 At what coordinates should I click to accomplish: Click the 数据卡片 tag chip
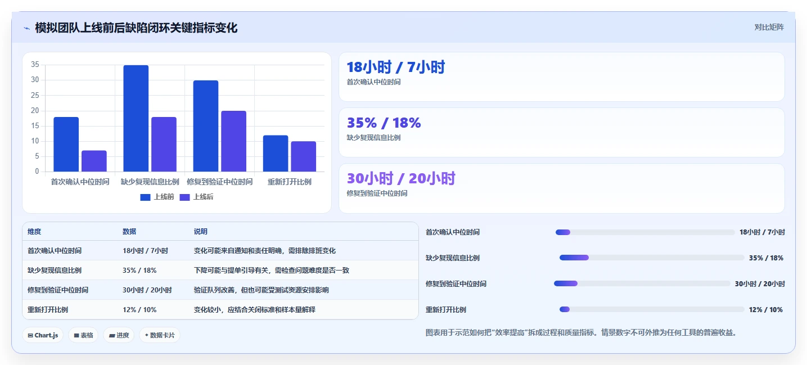click(160, 335)
